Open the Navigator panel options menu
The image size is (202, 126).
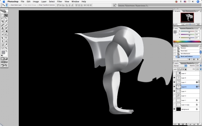pos(200,11)
